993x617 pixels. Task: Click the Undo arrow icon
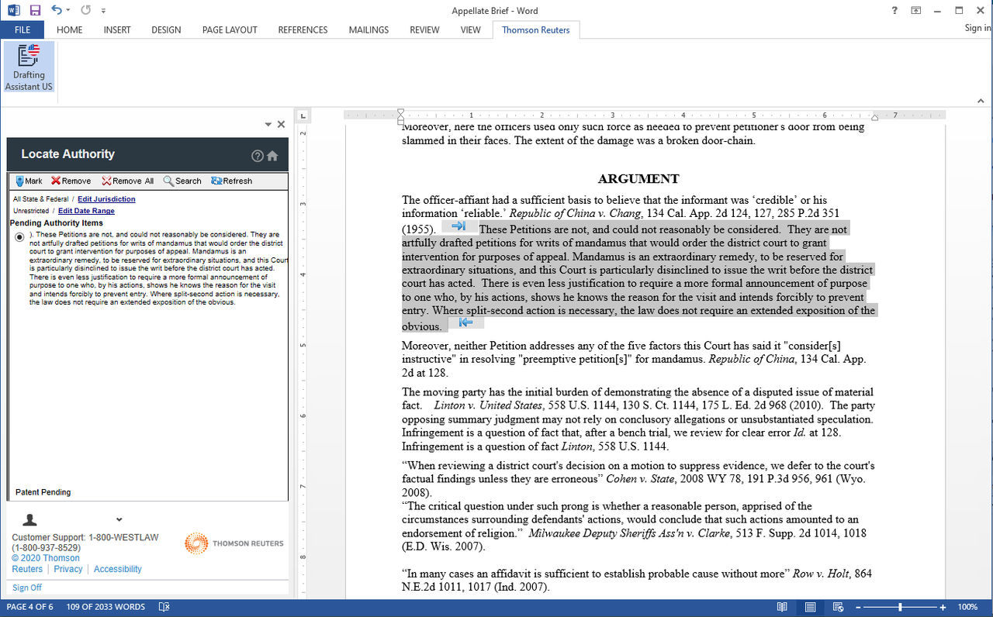[x=57, y=10]
